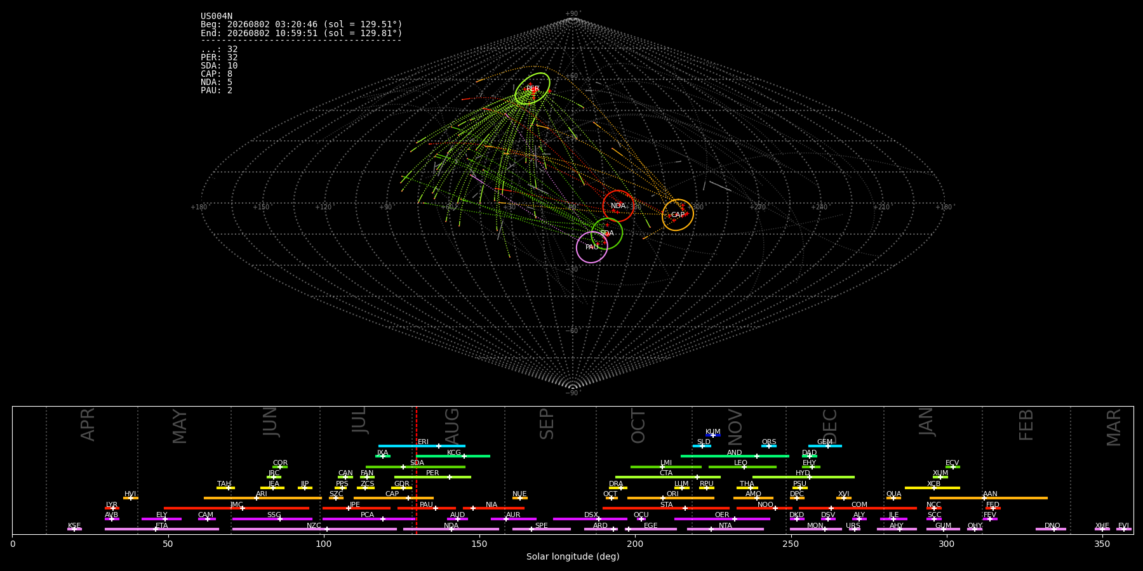Click the PER radiant circle
This screenshot has width=1143, height=571.
[532, 89]
